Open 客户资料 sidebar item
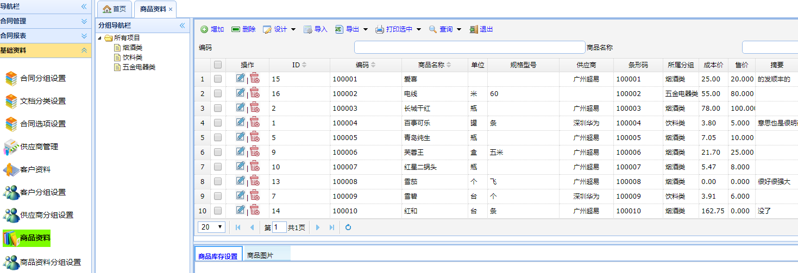Image resolution: width=798 pixels, height=273 pixels. coord(28,169)
